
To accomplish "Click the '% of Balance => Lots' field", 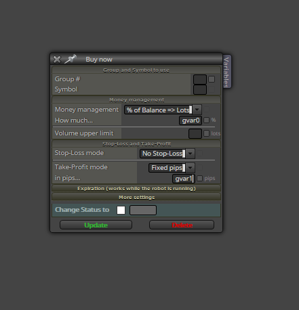I will tap(158, 110).
